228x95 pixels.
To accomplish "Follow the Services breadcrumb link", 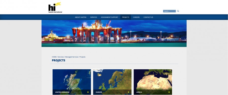I will (x=61, y=57).
